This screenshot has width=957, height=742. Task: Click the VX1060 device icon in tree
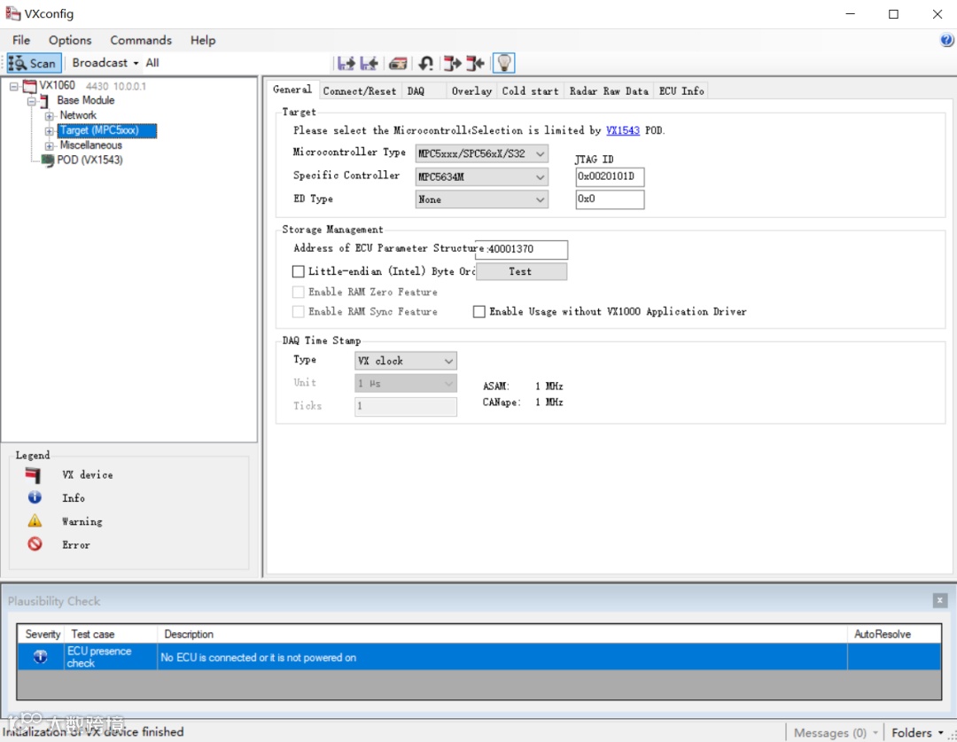click(x=29, y=86)
